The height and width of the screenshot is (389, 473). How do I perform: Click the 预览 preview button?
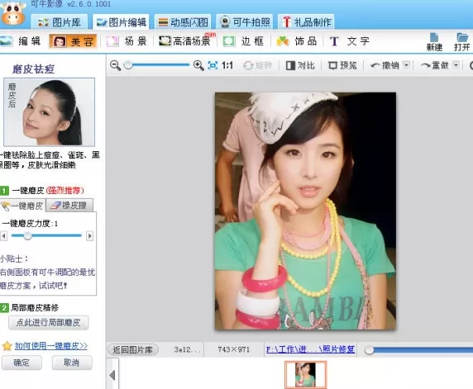tap(342, 65)
